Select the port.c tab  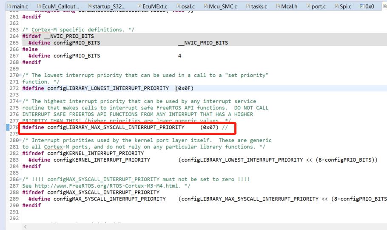click(316, 6)
